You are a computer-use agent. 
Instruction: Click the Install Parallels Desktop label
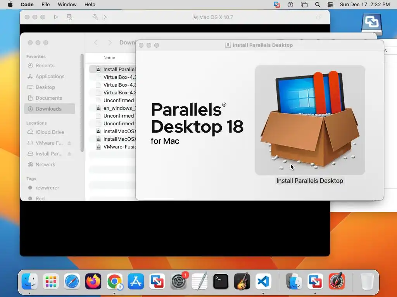310,181
